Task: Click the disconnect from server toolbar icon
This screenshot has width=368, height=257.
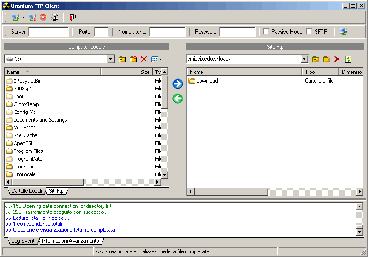Action: pos(32,17)
